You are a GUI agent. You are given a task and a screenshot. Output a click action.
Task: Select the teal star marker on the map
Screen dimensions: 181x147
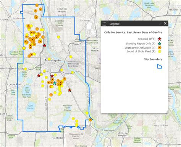click(x=55, y=83)
